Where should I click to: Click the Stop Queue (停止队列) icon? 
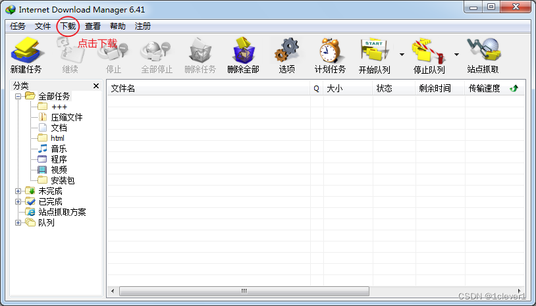point(429,51)
